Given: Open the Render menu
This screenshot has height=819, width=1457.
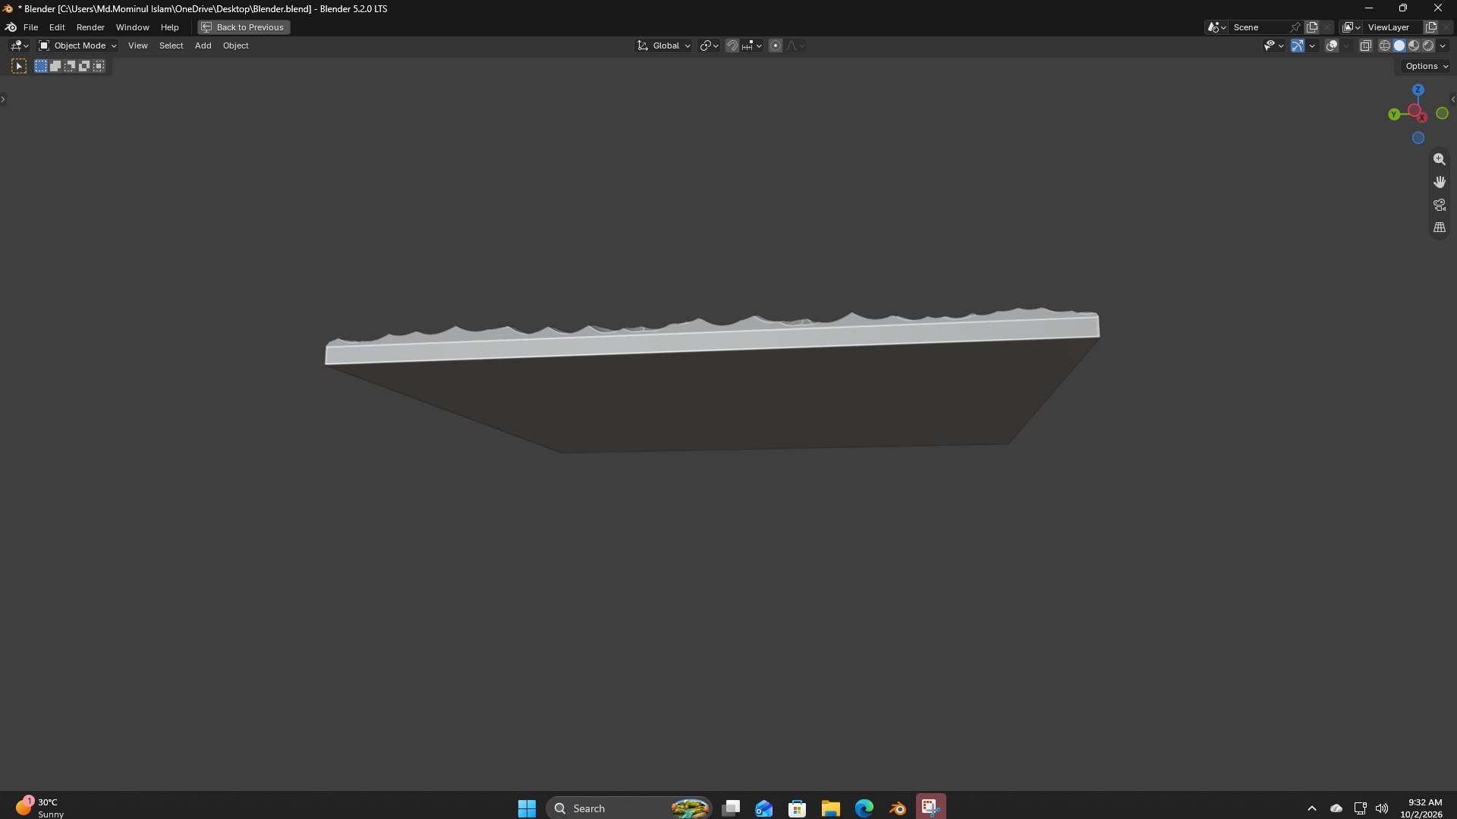Looking at the screenshot, I should (x=90, y=27).
